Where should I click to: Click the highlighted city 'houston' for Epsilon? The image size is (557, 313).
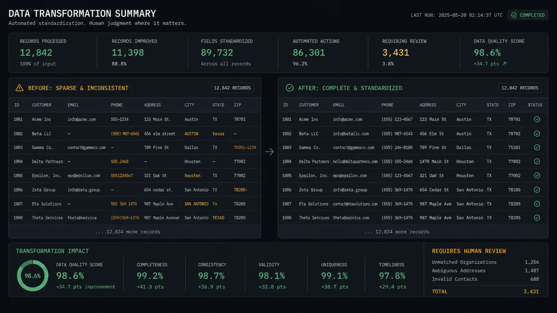click(x=193, y=176)
